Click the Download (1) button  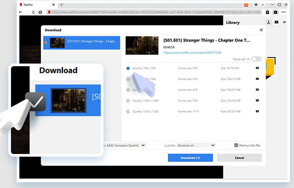pyautogui.click(x=190, y=158)
